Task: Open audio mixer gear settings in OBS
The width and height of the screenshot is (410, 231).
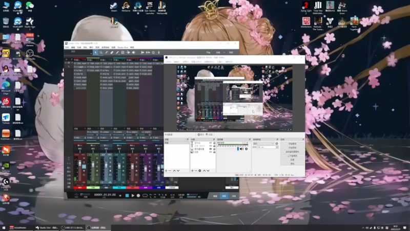Action: [247, 149]
